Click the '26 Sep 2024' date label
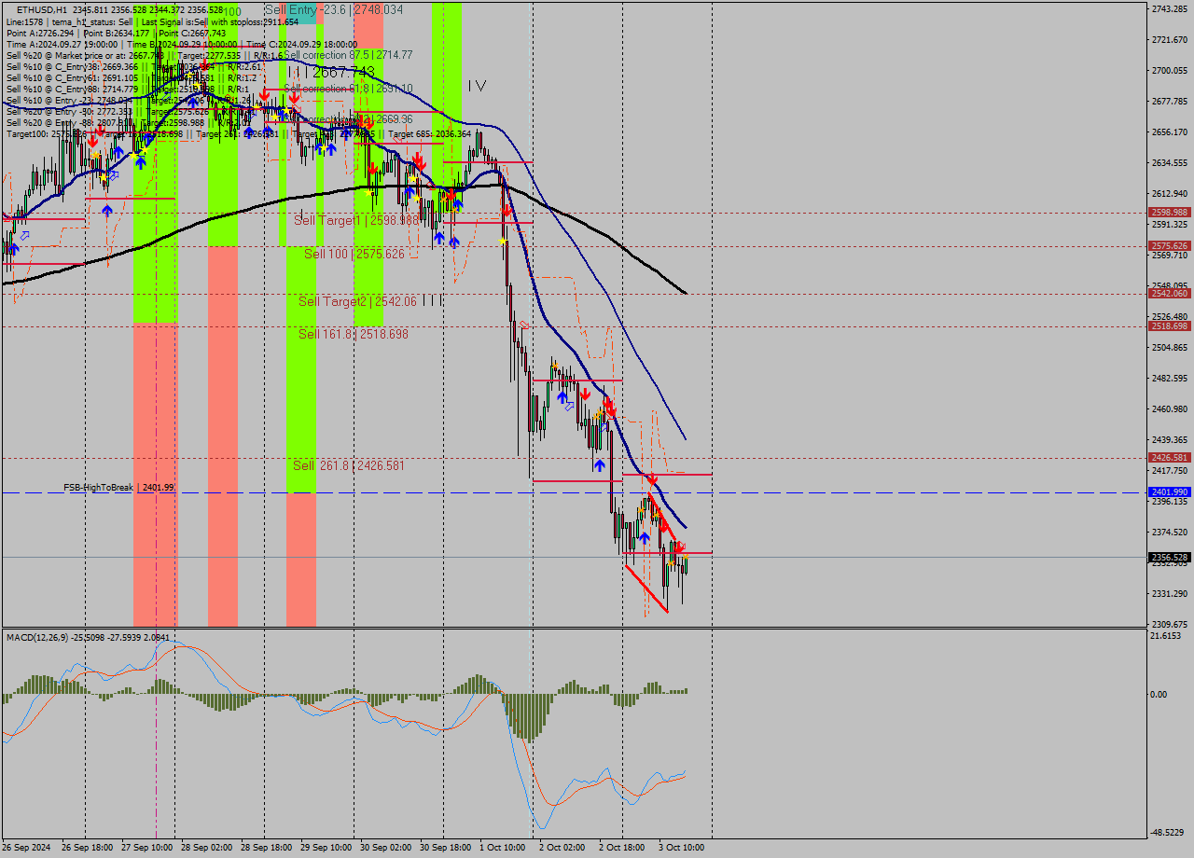This screenshot has height=858, width=1194. 28,848
